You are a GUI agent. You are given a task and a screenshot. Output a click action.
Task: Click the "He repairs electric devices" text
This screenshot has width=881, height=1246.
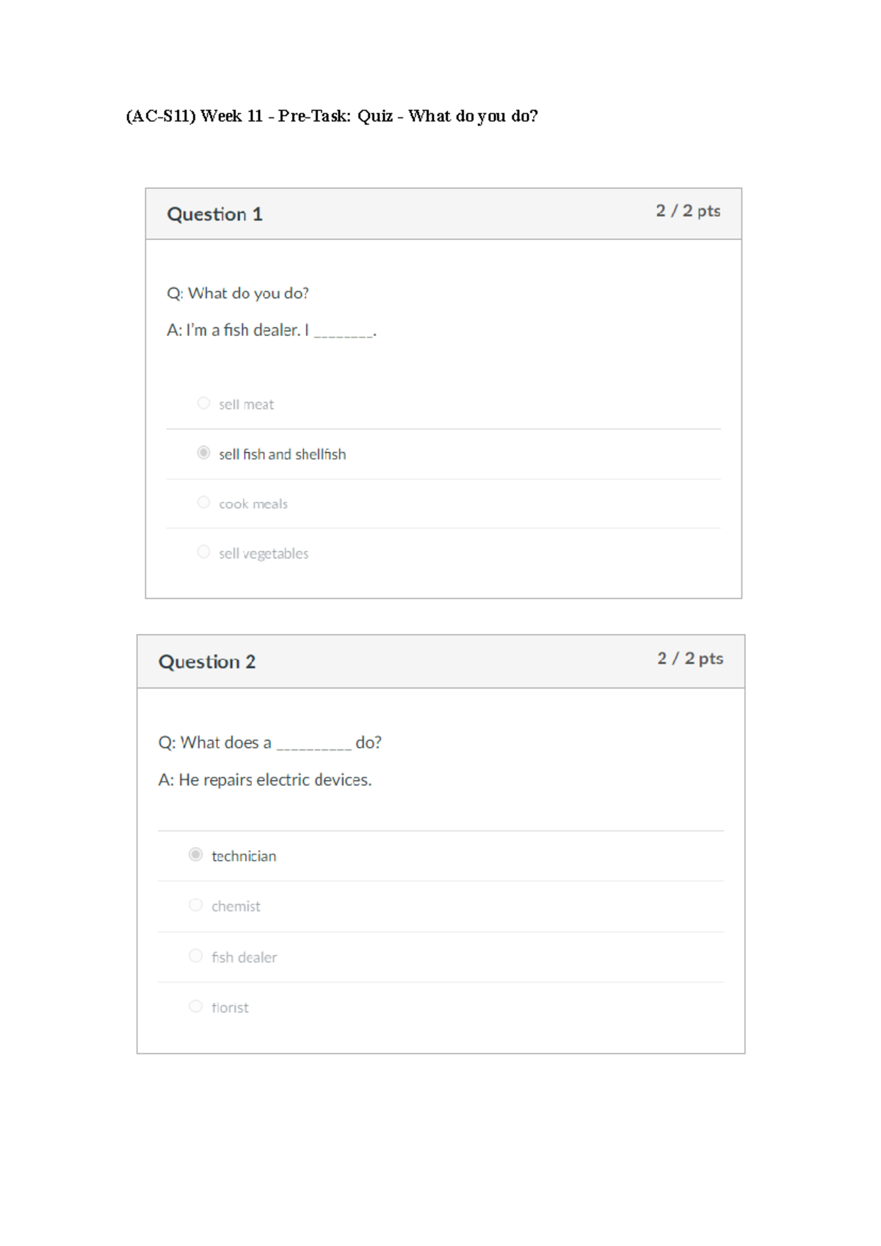click(x=266, y=780)
